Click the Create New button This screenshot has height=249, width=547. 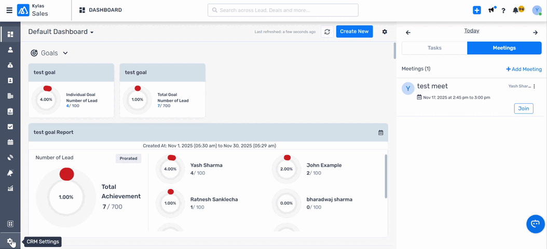[354, 32]
